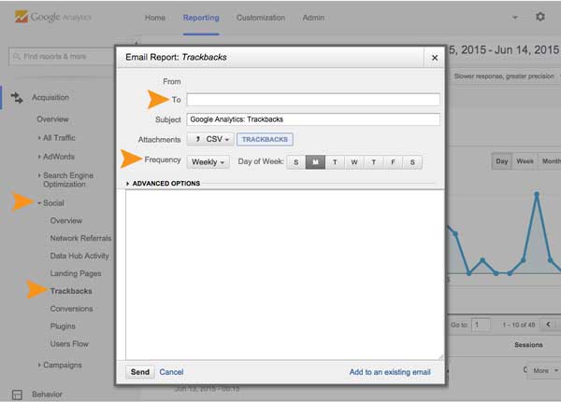Viewport: 561px width, 402px height.
Task: Select Wednesday in Day of Week
Action: [354, 162]
